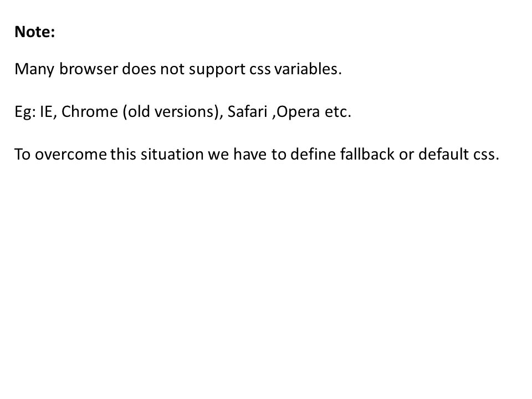This screenshot has width=532, height=399.
Task: Select the word "situation" in last sentence
Action: tap(172, 154)
